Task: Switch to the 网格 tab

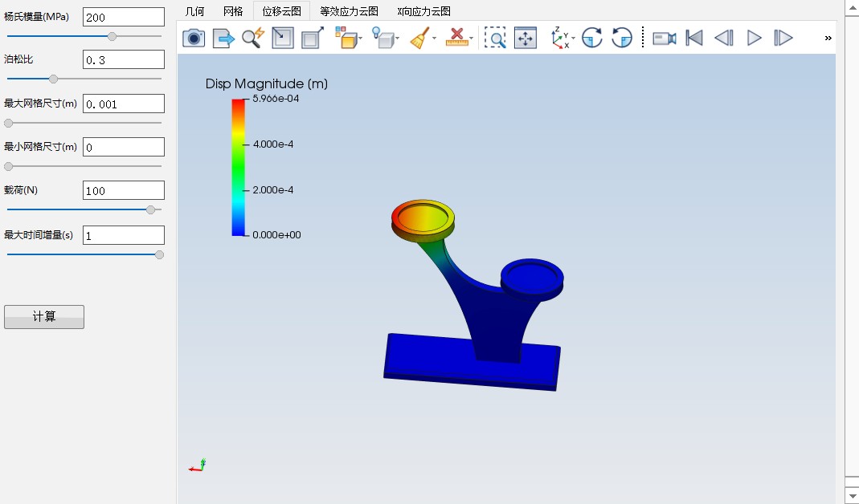Action: [x=233, y=11]
